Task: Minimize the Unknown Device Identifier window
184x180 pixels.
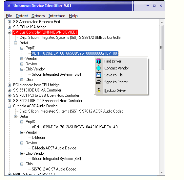Action: (x=148, y=6)
